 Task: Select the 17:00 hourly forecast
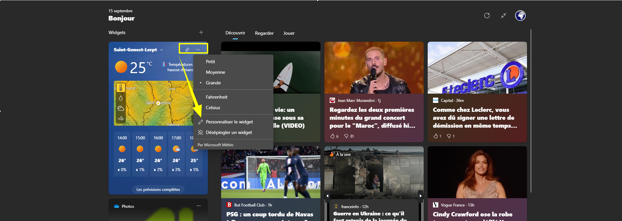click(176, 154)
